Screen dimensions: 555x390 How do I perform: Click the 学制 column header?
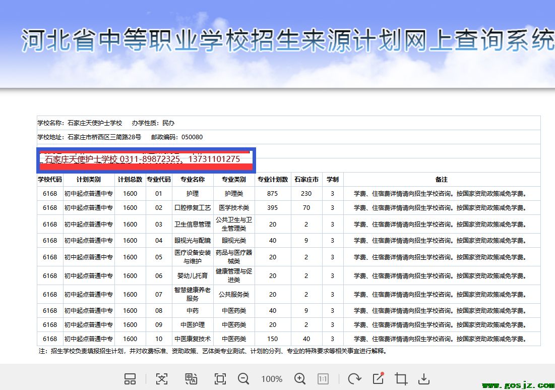332,180
